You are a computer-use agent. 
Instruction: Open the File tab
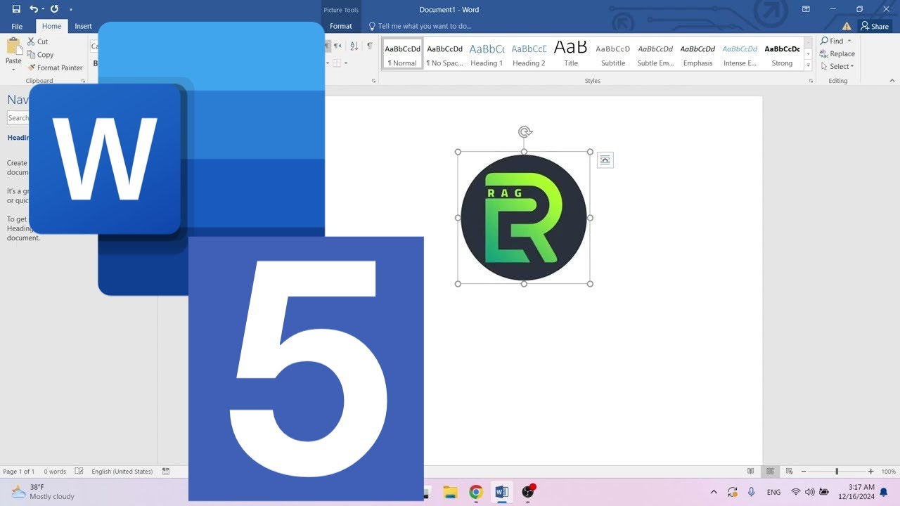(17, 26)
